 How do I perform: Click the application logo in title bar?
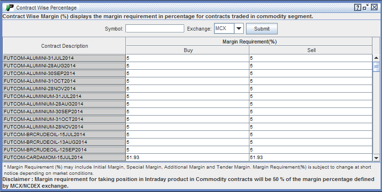(x=9, y=8)
